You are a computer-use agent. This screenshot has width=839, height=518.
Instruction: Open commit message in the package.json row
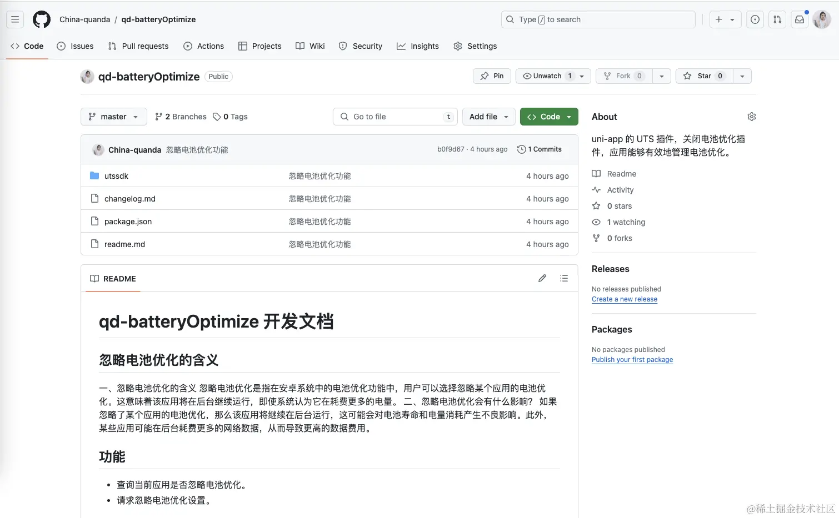320,222
